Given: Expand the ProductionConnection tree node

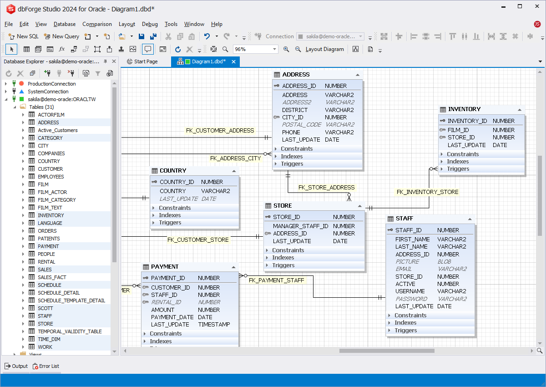Looking at the screenshot, I should coord(6,84).
